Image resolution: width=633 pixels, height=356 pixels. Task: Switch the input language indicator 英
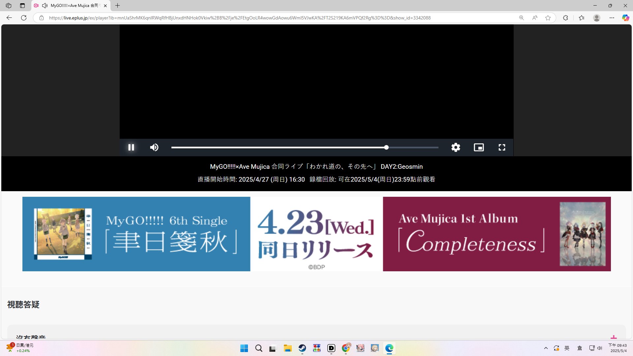click(567, 348)
